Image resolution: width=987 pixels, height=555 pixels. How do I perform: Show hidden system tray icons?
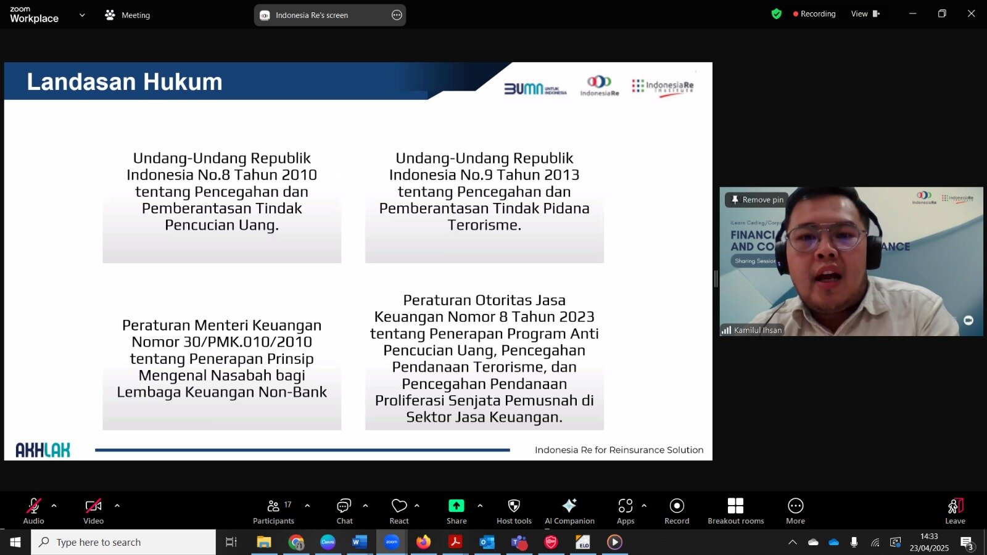click(x=793, y=542)
